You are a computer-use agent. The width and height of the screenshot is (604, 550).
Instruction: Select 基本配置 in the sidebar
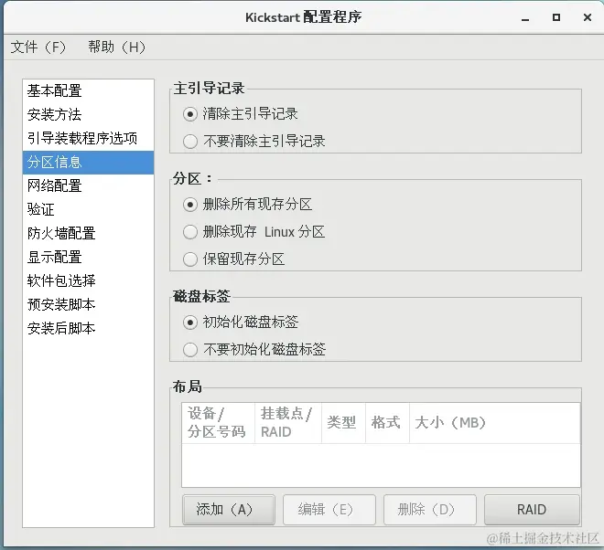coord(88,90)
